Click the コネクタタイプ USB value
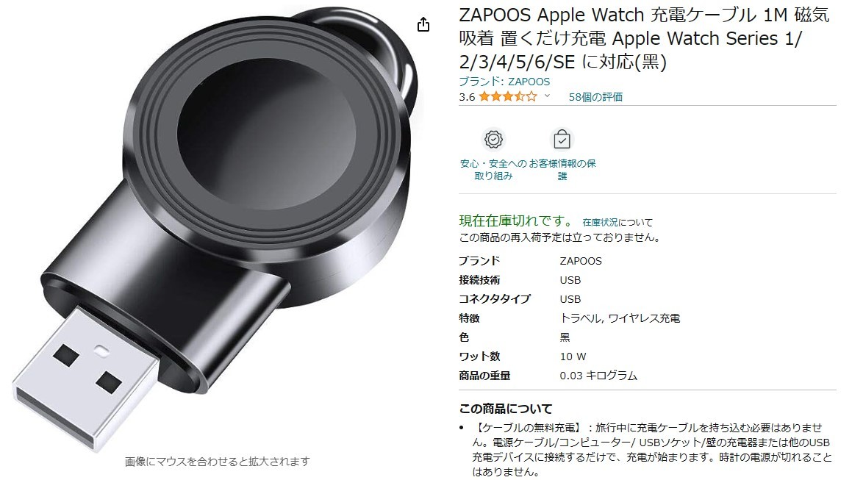 570,299
